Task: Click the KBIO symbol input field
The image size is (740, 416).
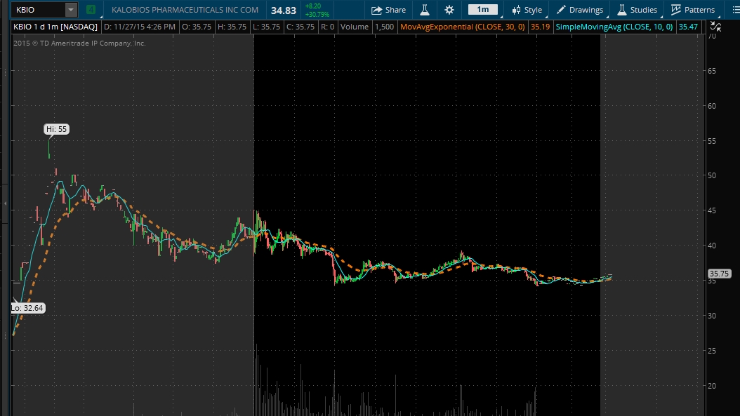Action: tap(39, 9)
